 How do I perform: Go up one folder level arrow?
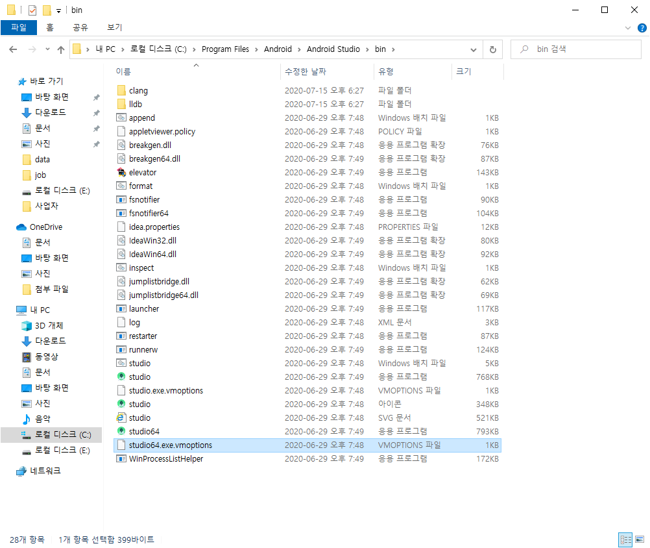tap(61, 49)
